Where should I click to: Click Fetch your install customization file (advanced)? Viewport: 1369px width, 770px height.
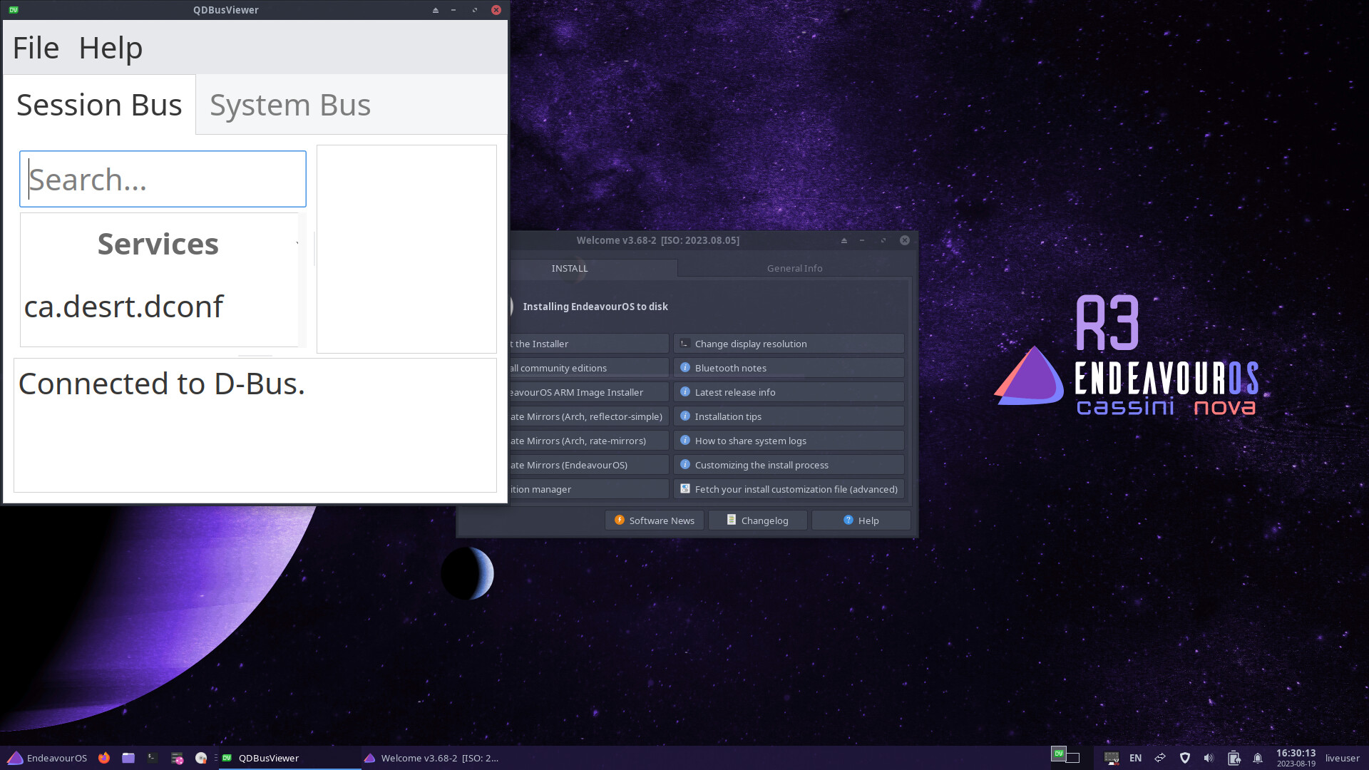[789, 489]
